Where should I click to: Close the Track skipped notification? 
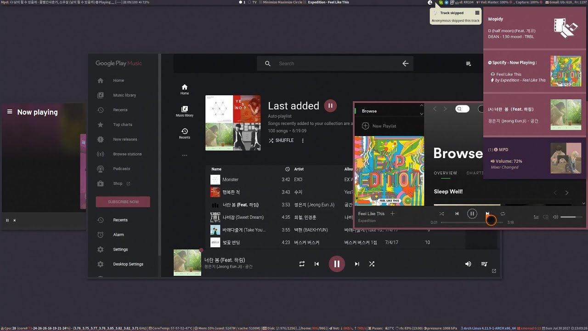[477, 13]
